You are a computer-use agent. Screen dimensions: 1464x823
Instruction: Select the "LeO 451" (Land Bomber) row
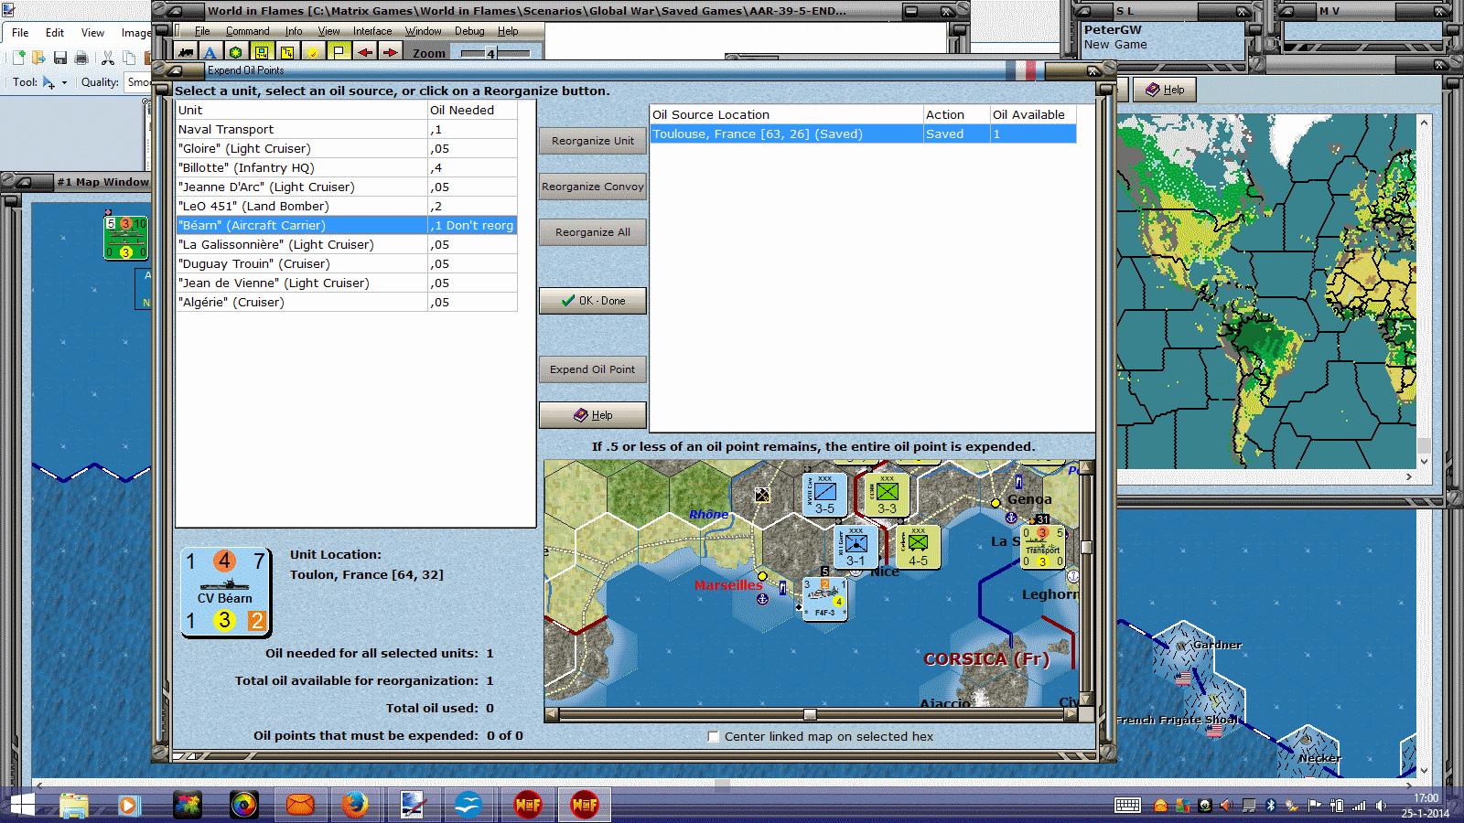tap(347, 206)
